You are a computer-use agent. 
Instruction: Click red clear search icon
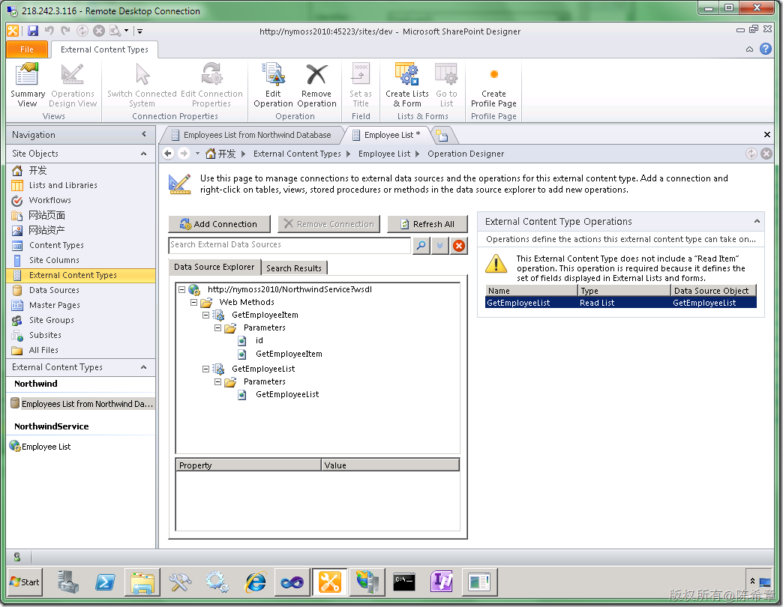459,245
